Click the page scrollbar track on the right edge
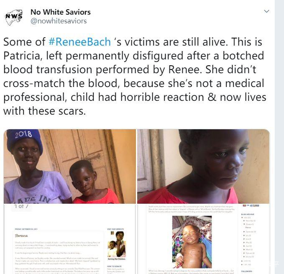Viewport: 284px width, 274px height. point(279,137)
